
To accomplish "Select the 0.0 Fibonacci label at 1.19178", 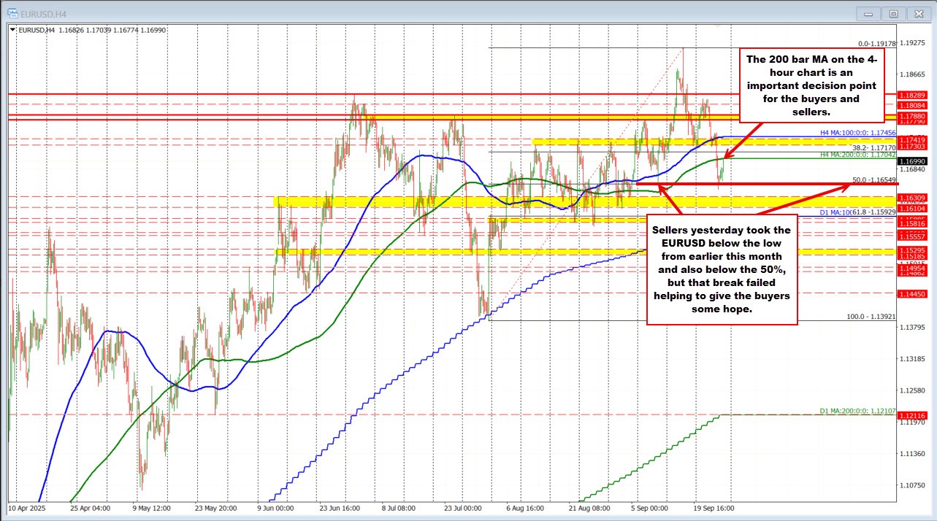I will [876, 43].
